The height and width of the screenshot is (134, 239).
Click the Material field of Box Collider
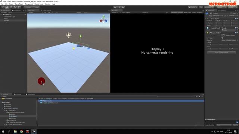(229, 40)
